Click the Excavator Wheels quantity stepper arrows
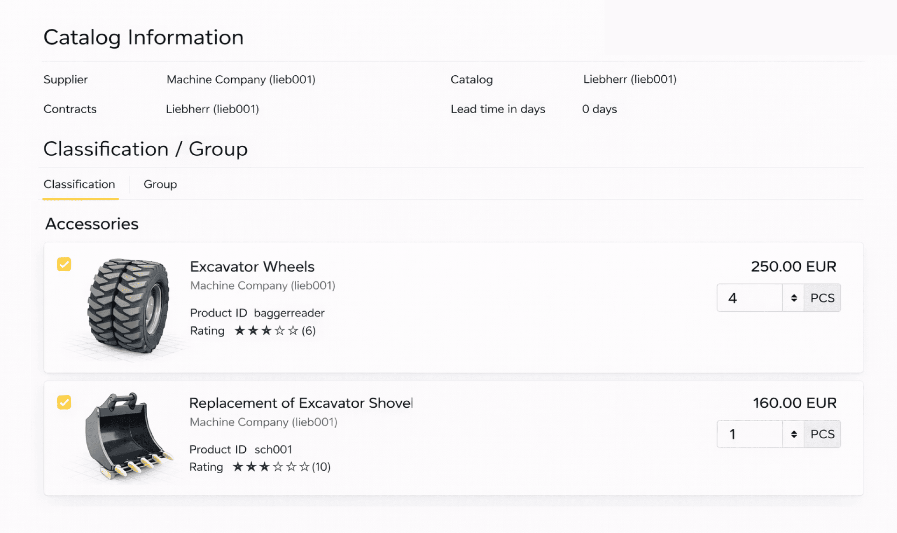The width and height of the screenshot is (897, 533). (793, 298)
